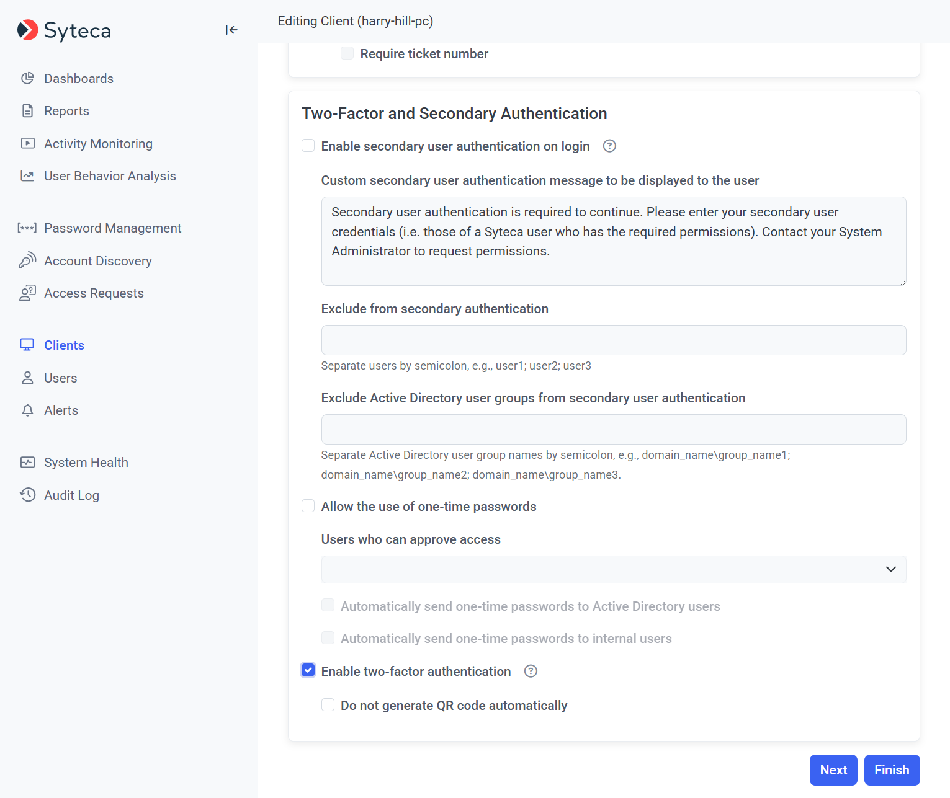Click the System Health monitor icon
This screenshot has width=950, height=798.
pyautogui.click(x=27, y=463)
